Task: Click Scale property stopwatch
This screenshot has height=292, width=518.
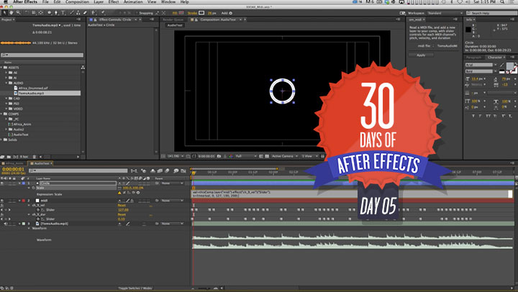Action: [33, 188]
